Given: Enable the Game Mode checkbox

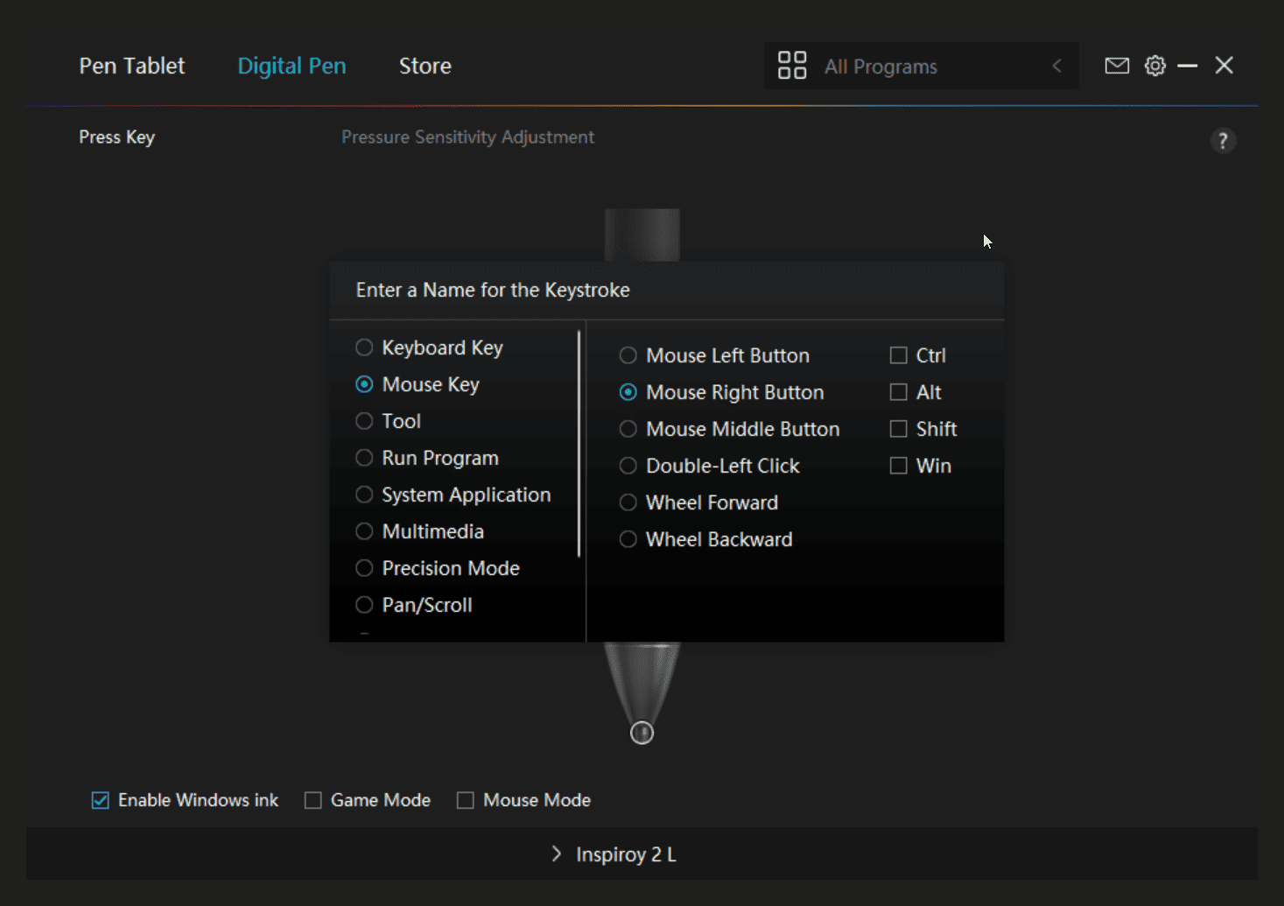Looking at the screenshot, I should (x=312, y=800).
